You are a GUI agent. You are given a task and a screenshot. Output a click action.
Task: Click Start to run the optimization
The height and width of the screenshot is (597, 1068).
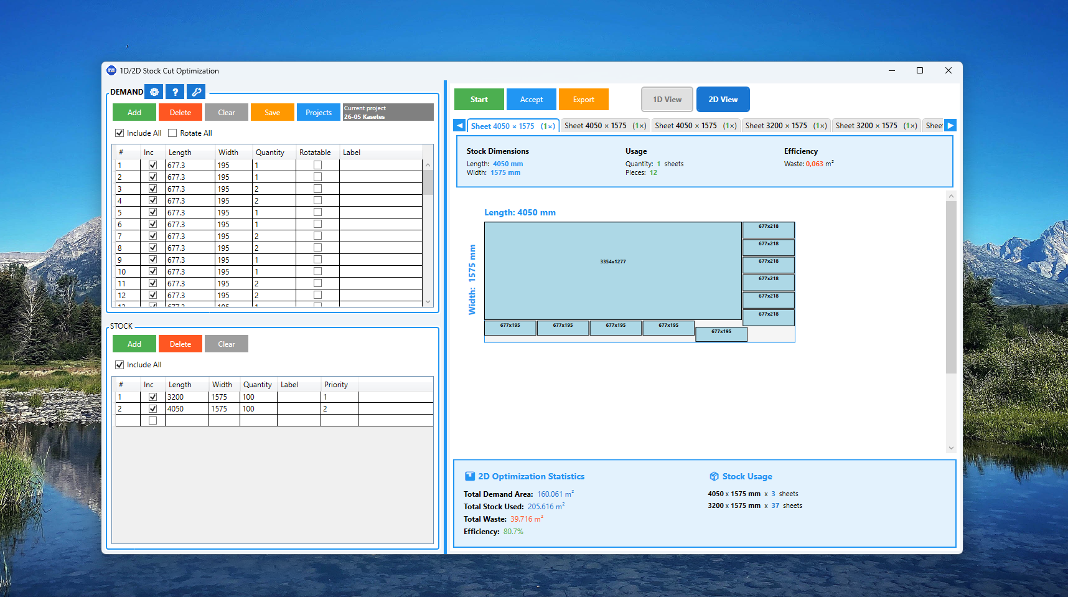[x=479, y=99]
